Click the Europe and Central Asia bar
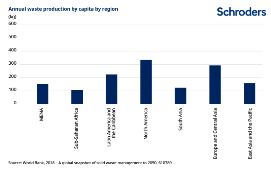 [215, 84]
